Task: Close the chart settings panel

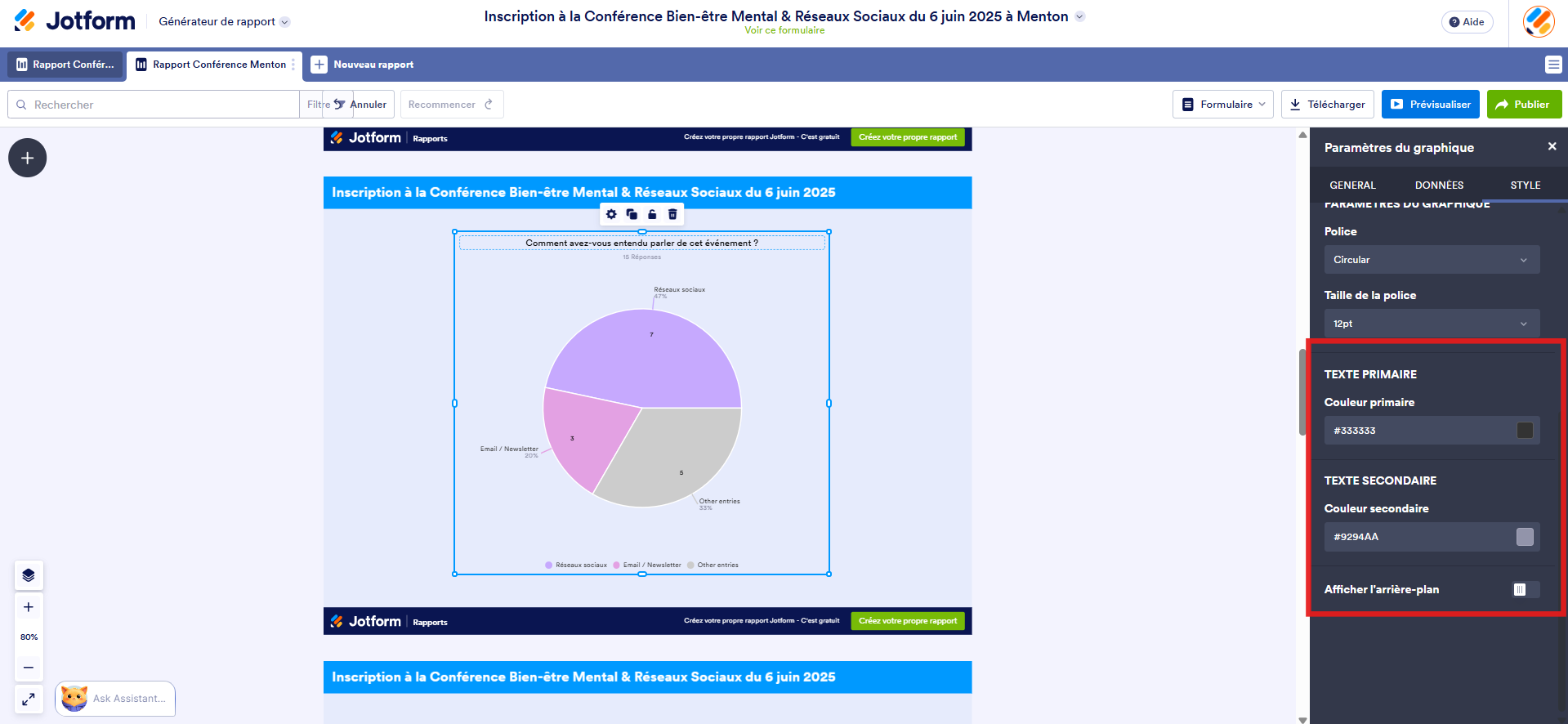Action: [1552, 146]
